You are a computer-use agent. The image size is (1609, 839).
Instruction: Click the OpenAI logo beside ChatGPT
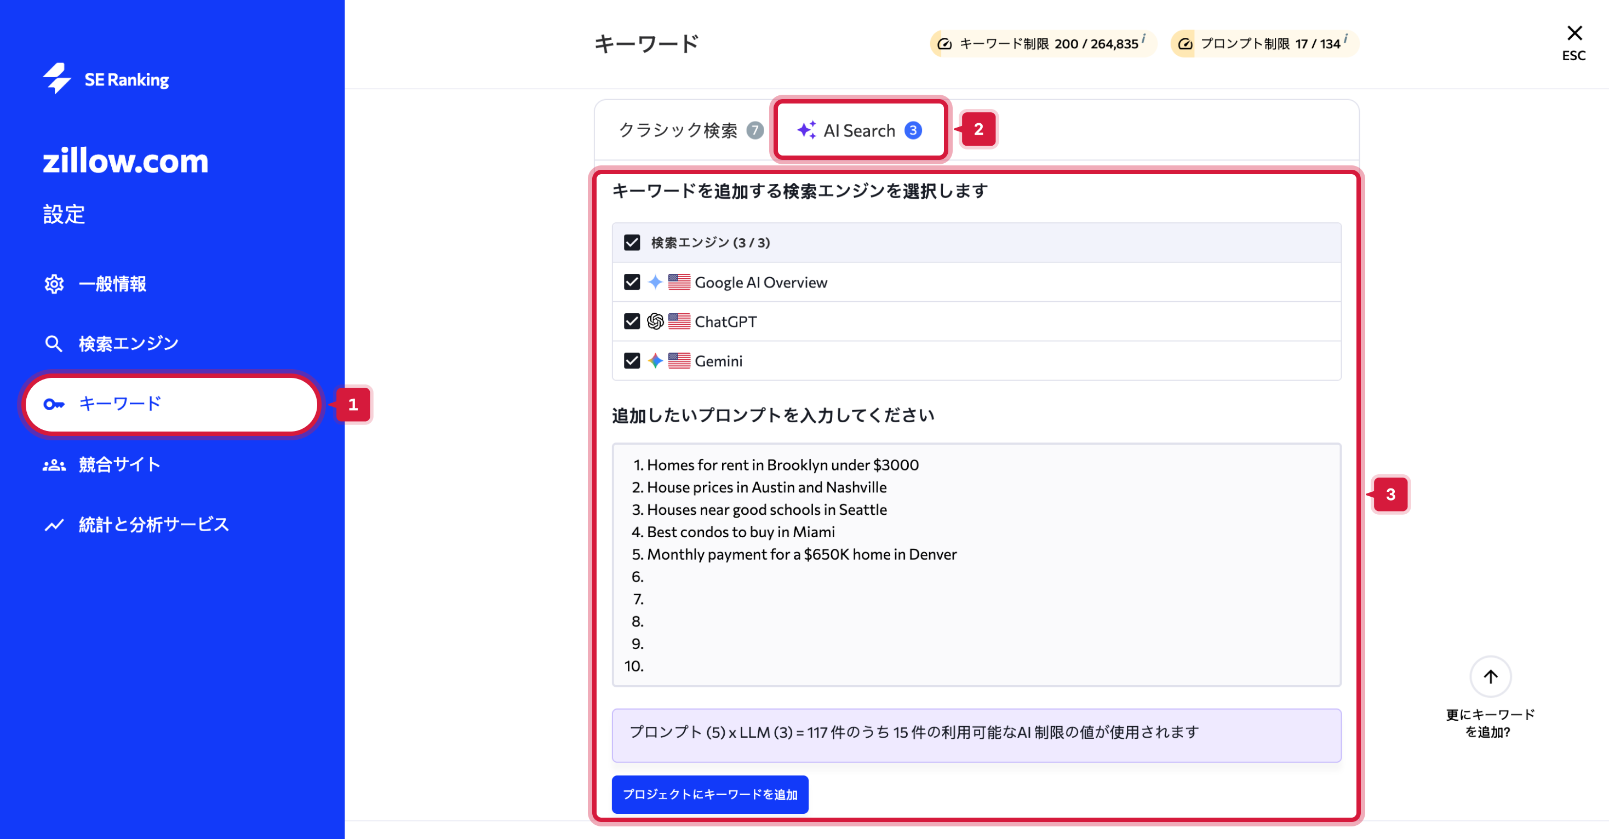(655, 321)
